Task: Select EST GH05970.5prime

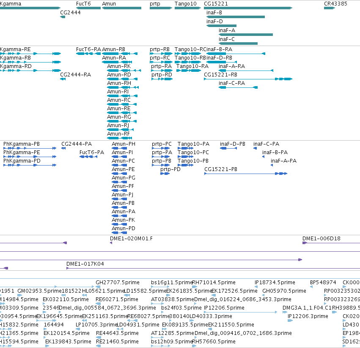Action: [284, 291]
